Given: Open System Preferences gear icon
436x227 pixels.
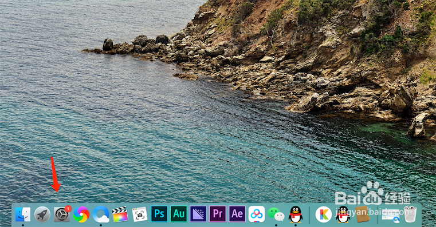Looking at the screenshot, I should [x=62, y=214].
